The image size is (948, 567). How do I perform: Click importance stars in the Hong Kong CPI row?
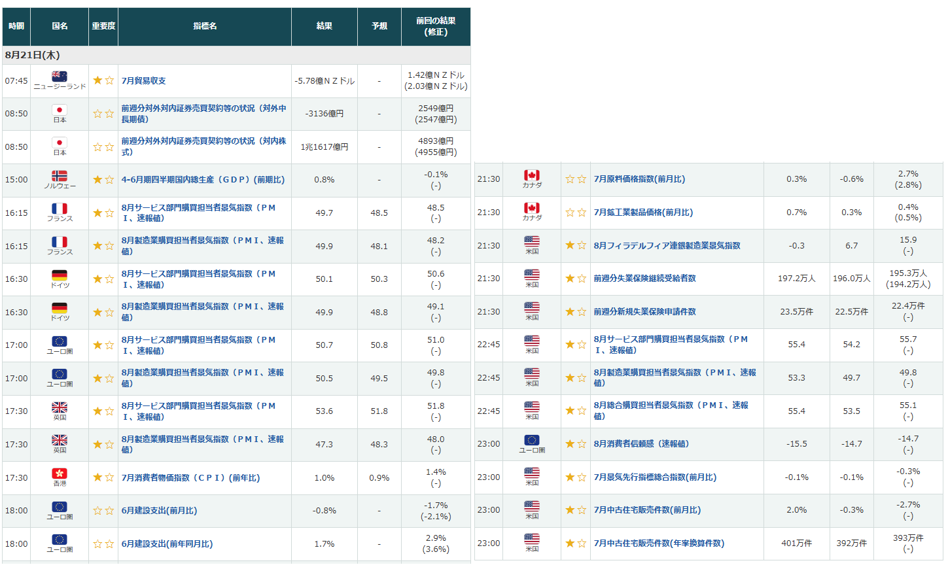coord(103,477)
